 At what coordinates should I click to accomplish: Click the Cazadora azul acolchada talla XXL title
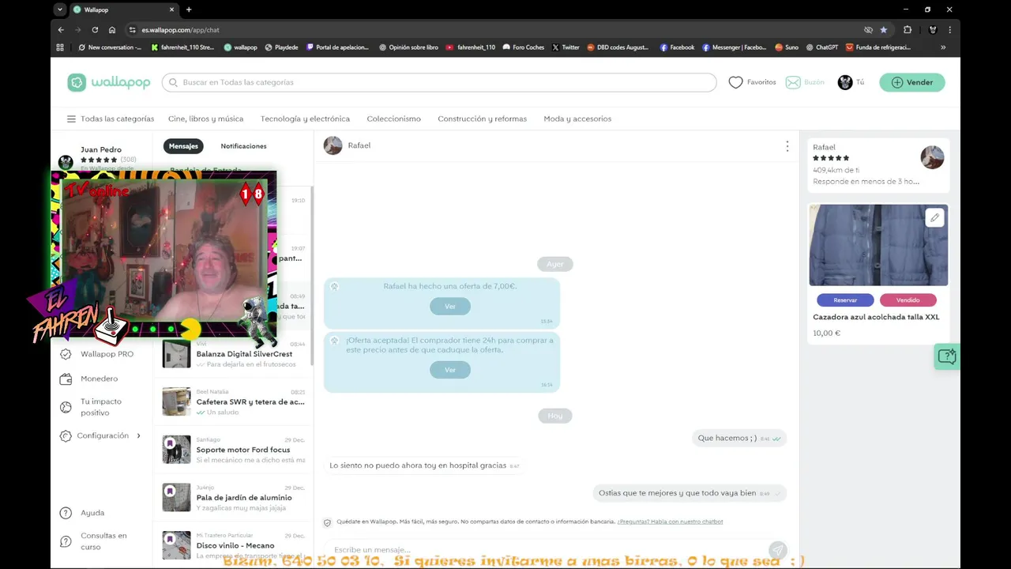point(876,317)
